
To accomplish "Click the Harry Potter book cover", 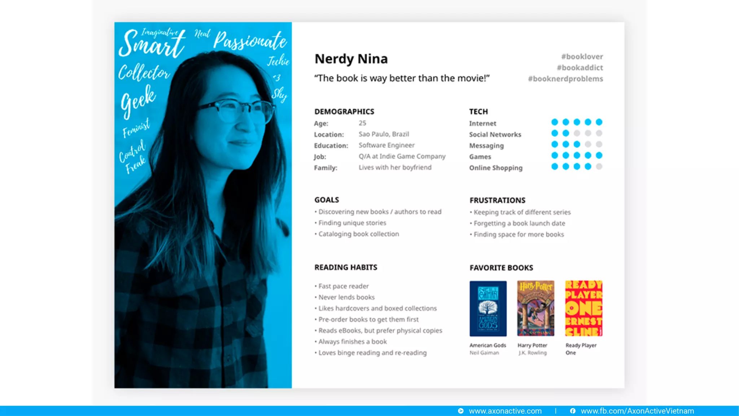I will tap(535, 308).
